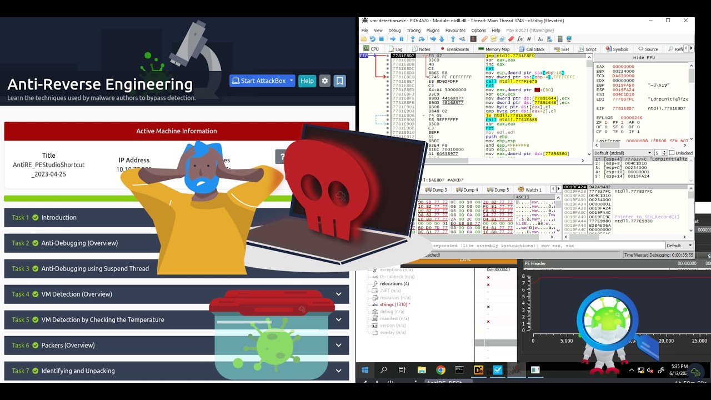Click the muted volume tray icon
Image resolution: width=711 pixels, height=400 pixels.
point(651,370)
